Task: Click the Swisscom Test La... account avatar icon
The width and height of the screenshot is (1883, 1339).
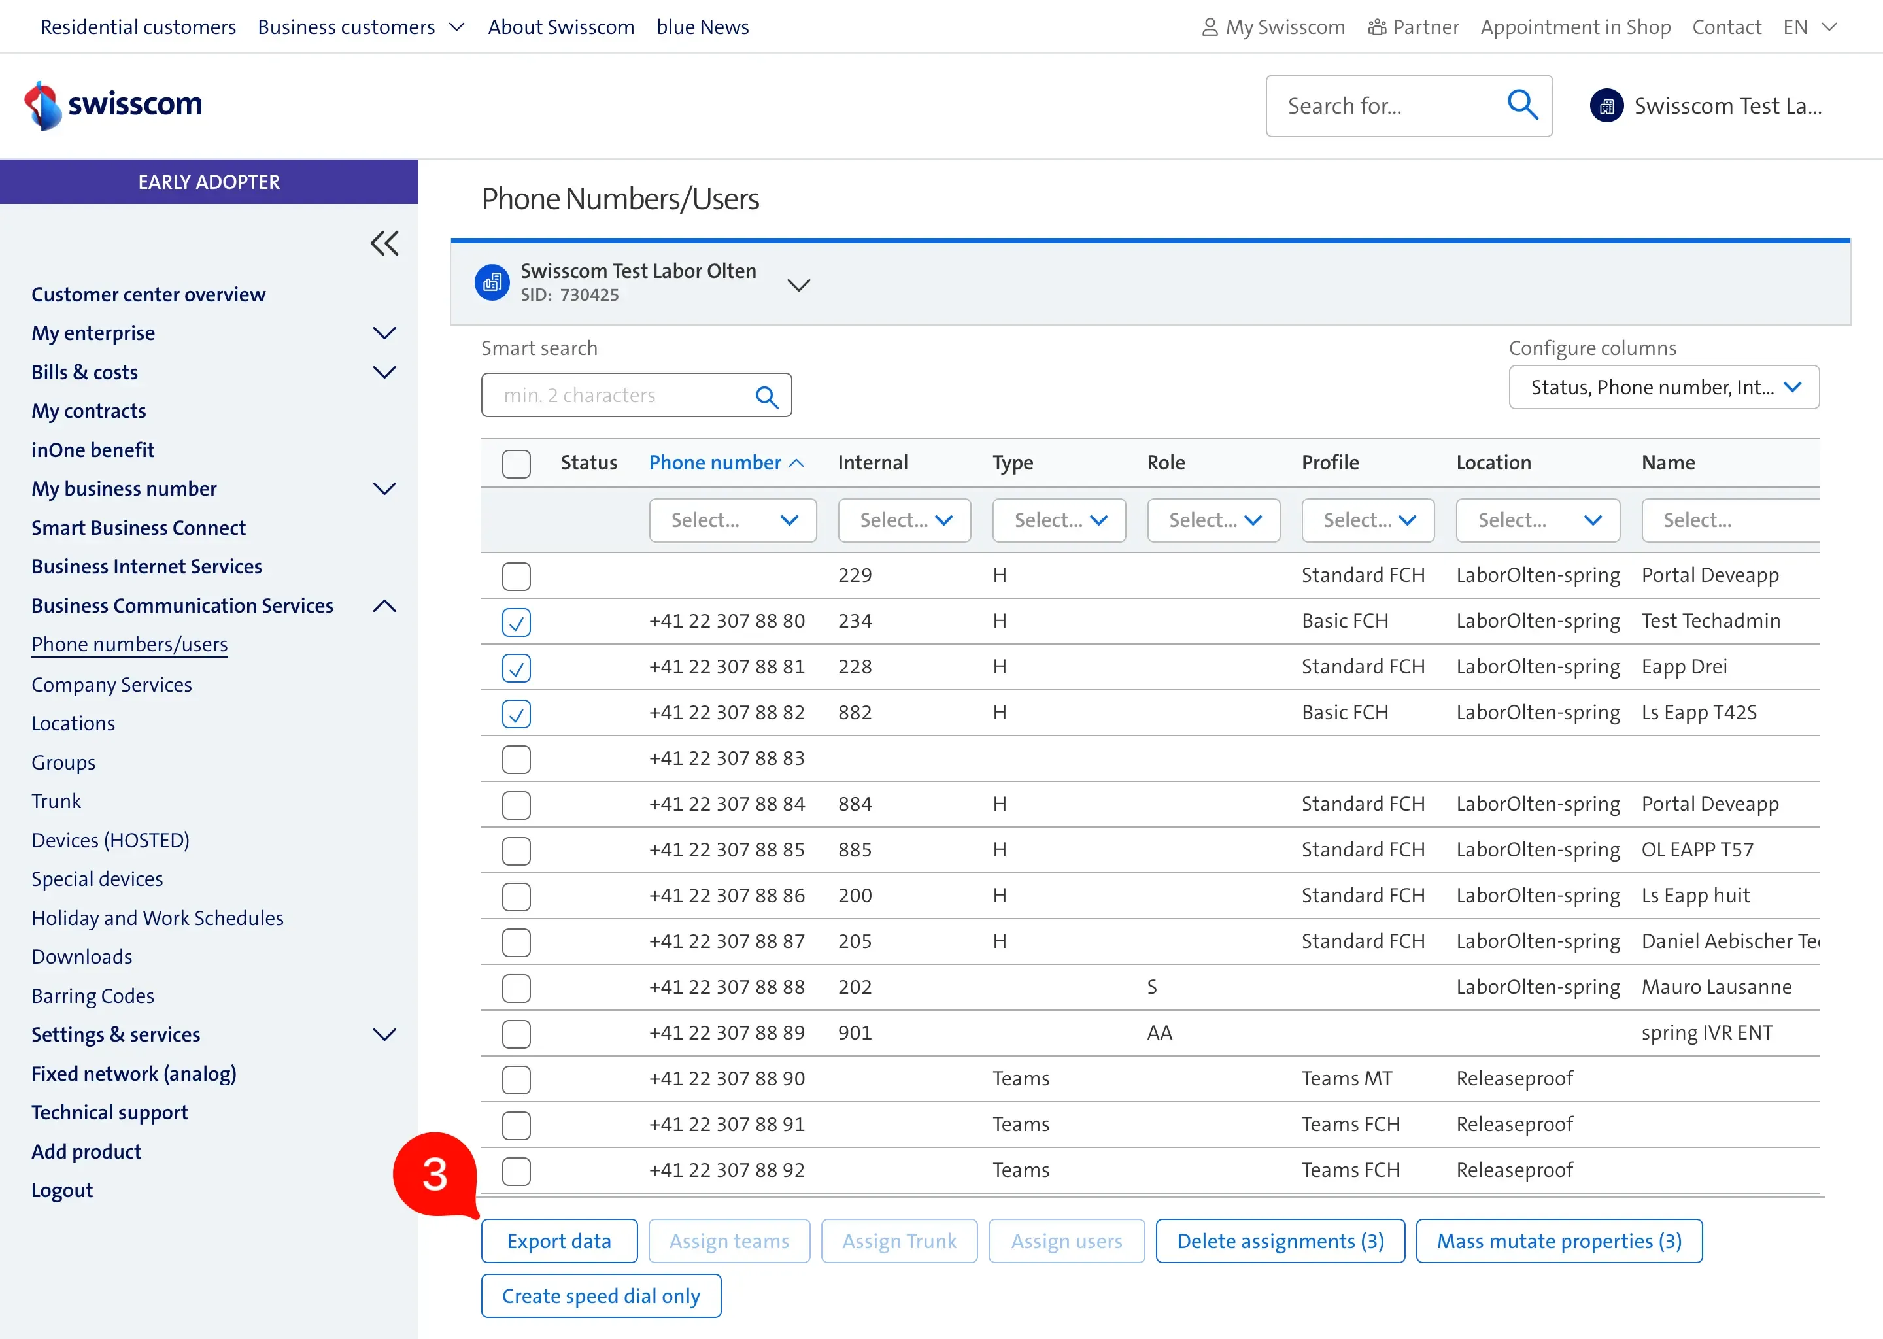Action: 1606,107
